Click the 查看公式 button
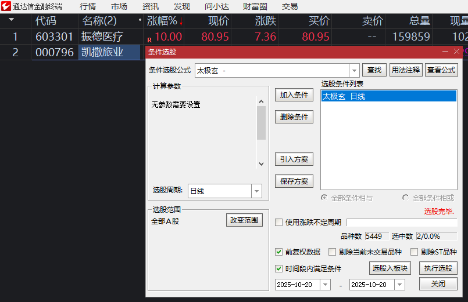Screen dimensions: 468x302 click(x=441, y=70)
